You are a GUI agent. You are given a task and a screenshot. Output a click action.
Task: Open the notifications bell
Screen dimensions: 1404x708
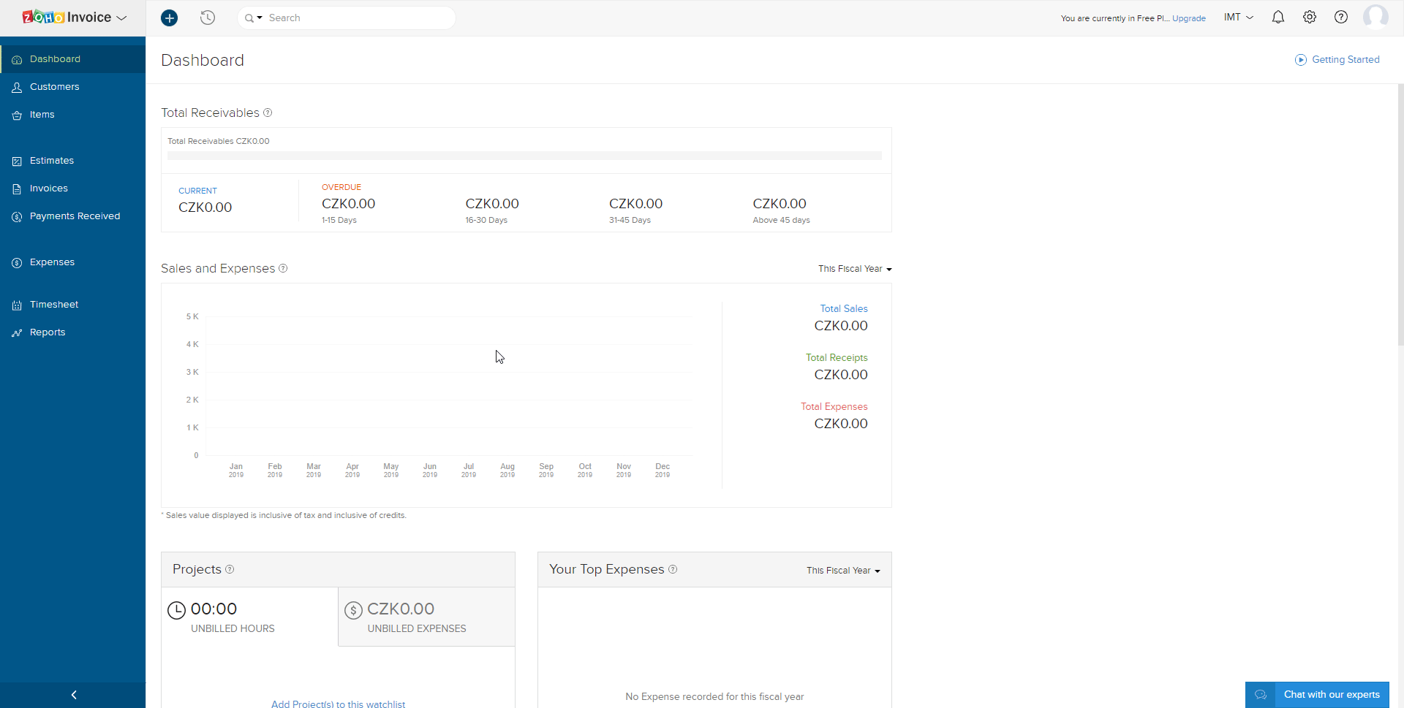click(1277, 18)
